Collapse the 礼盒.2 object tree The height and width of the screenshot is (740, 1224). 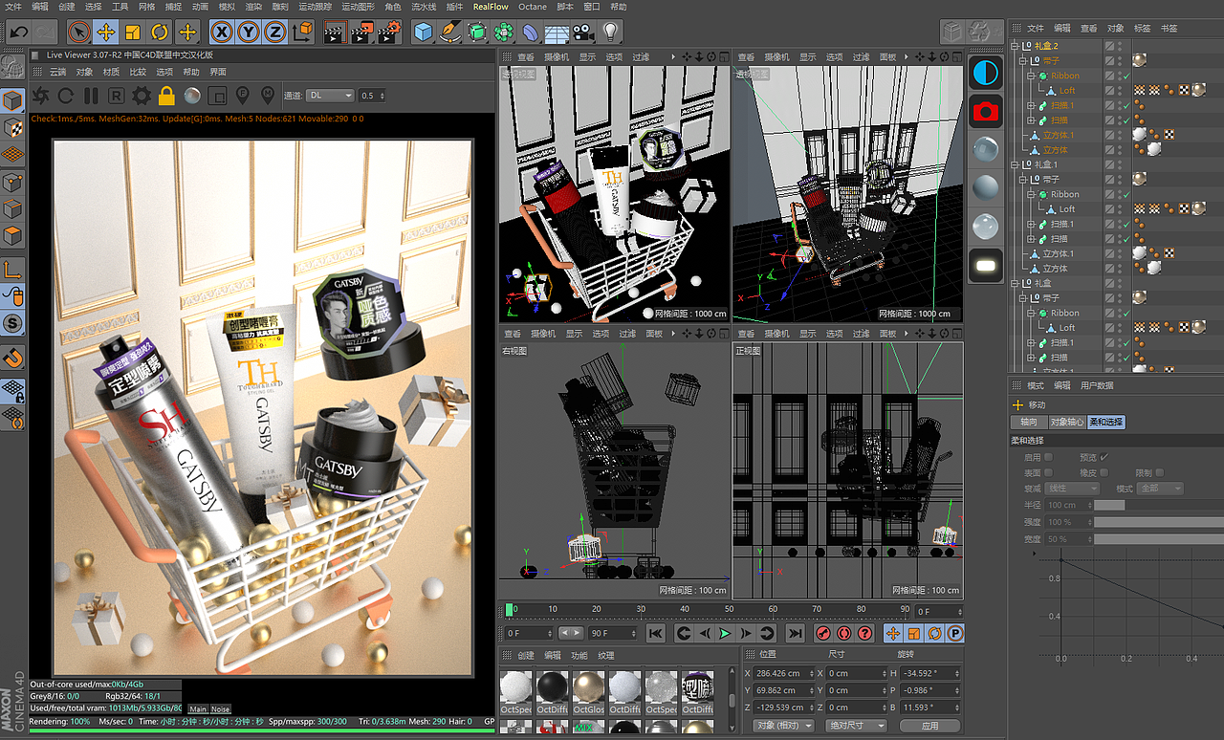click(1016, 44)
